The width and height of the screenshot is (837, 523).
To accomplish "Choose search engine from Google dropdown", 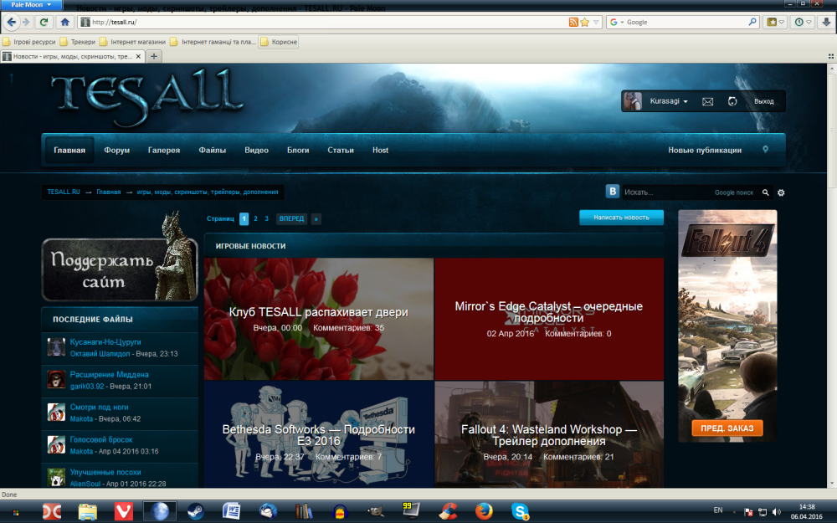I will pos(618,22).
